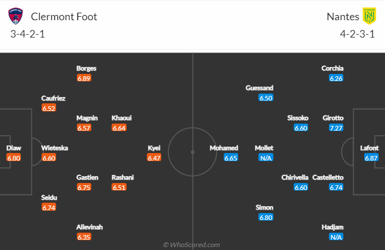Click Corchia's 6.26 rating badge
Screen dimensions: 385x250
tap(336, 78)
